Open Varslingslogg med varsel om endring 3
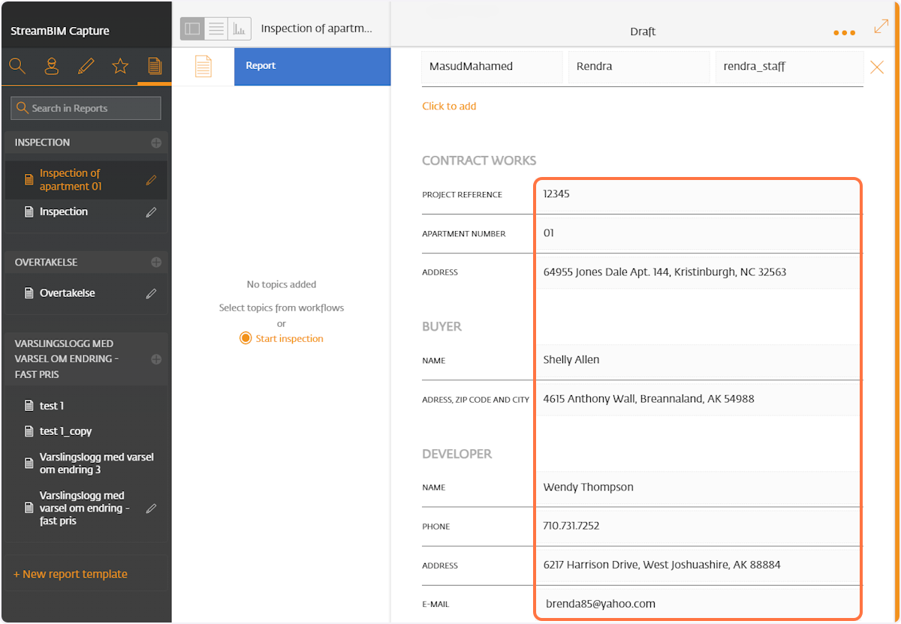The height and width of the screenshot is (624, 901). tap(96, 463)
